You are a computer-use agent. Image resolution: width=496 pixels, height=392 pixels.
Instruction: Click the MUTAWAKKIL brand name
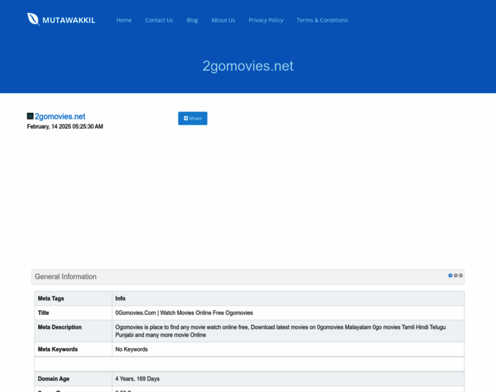pyautogui.click(x=69, y=20)
